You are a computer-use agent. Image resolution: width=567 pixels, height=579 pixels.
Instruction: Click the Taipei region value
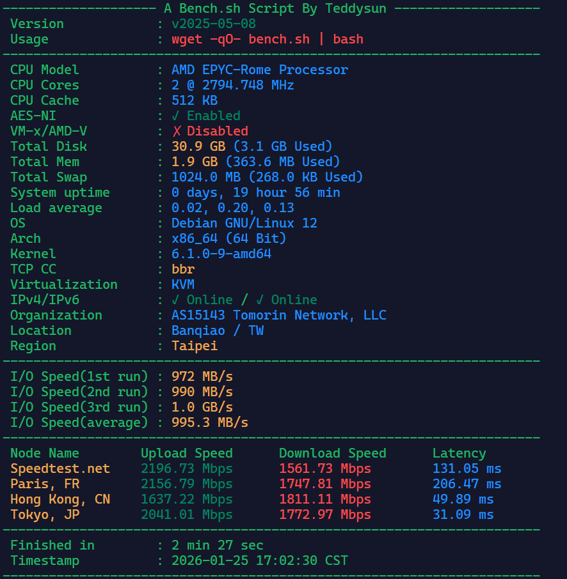click(x=195, y=346)
